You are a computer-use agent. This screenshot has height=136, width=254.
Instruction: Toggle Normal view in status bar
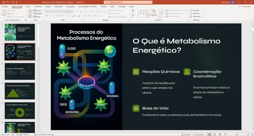point(209,134)
